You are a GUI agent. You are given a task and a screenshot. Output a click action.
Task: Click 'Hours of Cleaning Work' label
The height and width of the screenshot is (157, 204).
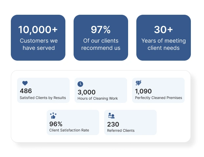[x=98, y=98]
